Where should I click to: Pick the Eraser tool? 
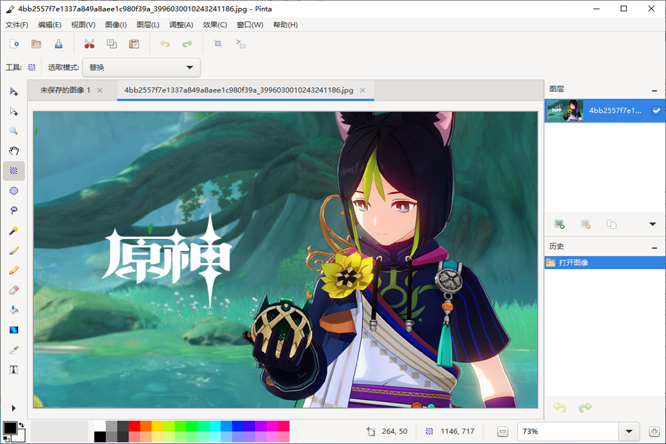tap(13, 290)
